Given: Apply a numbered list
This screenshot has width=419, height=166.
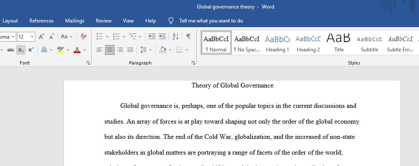Looking at the screenshot, I should (116, 37).
